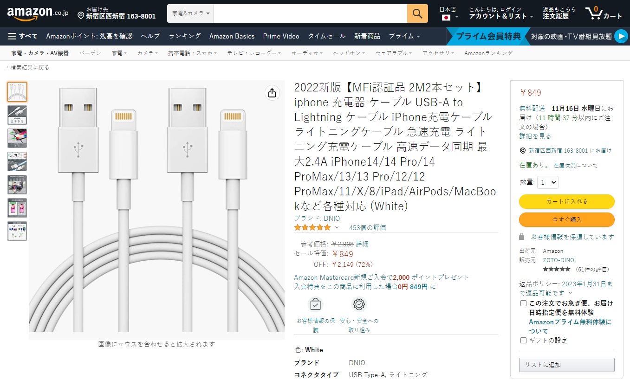Open the 家電&カメラ category dropdown
The height and width of the screenshot is (380, 630).
[x=190, y=13]
